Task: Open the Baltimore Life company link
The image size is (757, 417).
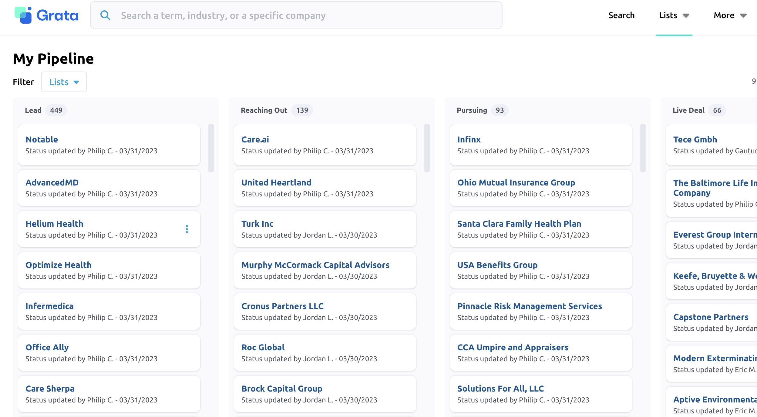Action: 715,188
